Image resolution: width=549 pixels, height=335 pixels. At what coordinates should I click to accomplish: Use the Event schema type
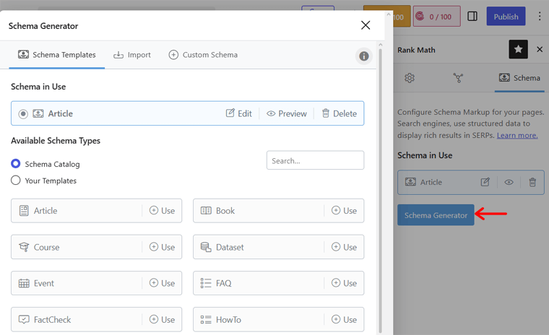point(162,283)
